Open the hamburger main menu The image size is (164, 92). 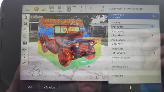(x=27, y=9)
